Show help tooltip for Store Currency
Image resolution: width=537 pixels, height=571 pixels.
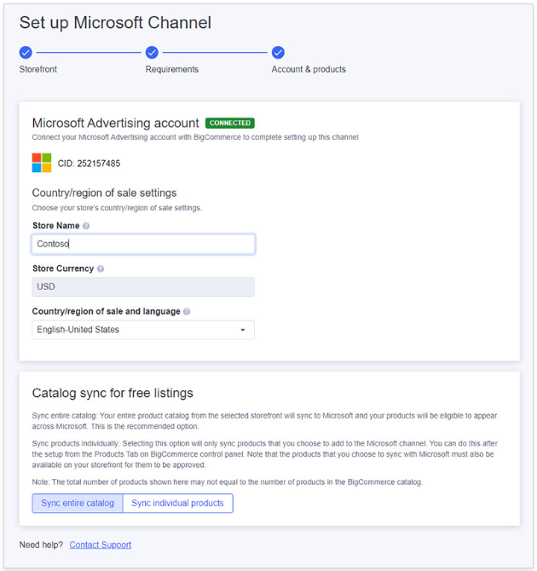pos(101,269)
